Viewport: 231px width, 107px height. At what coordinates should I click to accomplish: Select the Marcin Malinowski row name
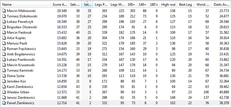click(x=21, y=11)
